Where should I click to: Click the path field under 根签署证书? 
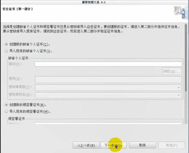(x=108, y=124)
